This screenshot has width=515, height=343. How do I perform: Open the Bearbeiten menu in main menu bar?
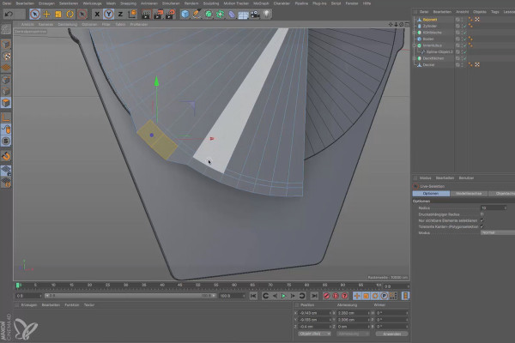click(x=25, y=3)
